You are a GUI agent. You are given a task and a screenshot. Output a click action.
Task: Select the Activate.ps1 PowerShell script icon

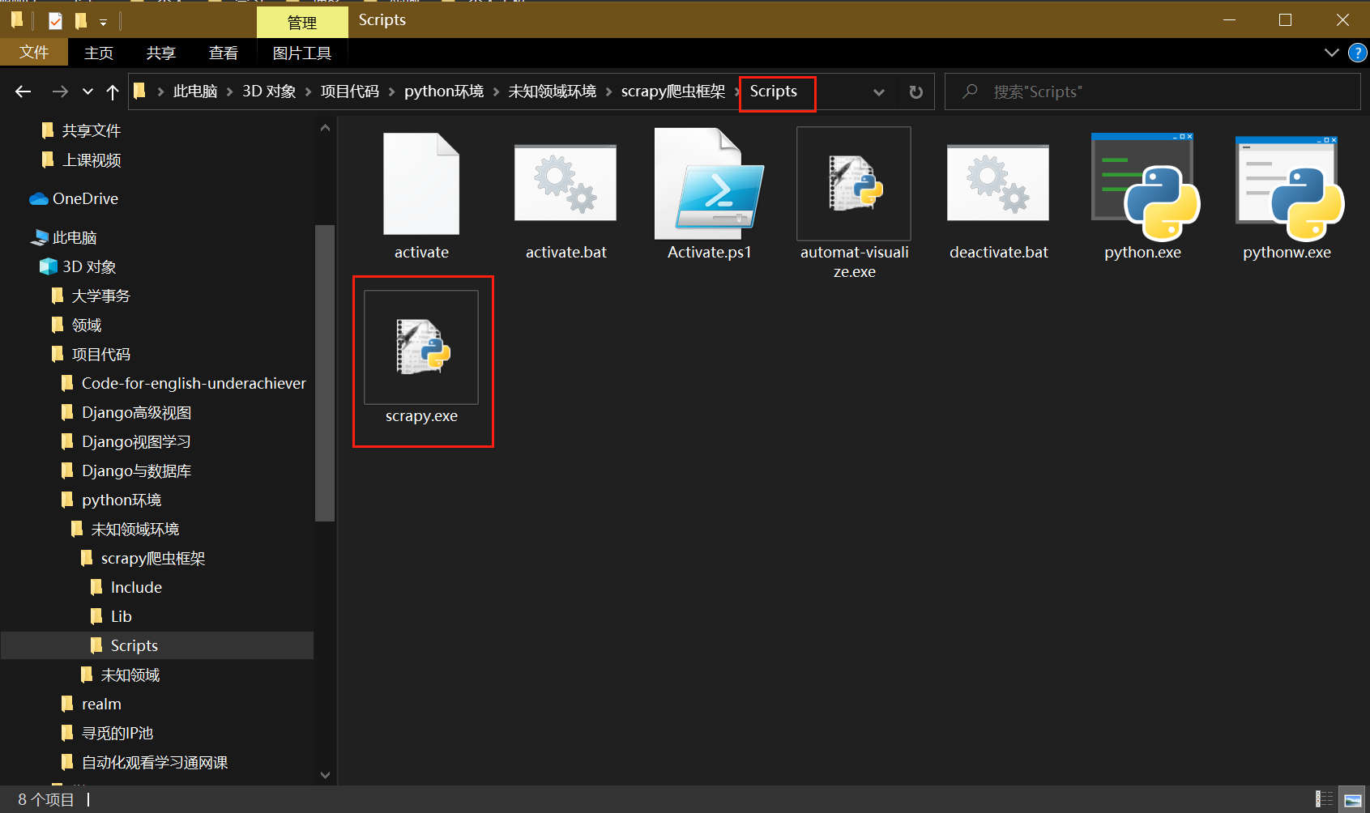coord(709,184)
